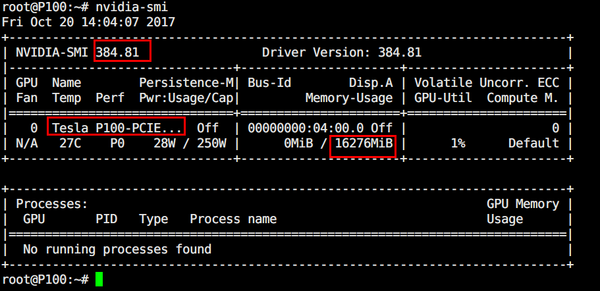Click the Bus-Id header
600x291 pixels.
(x=269, y=82)
